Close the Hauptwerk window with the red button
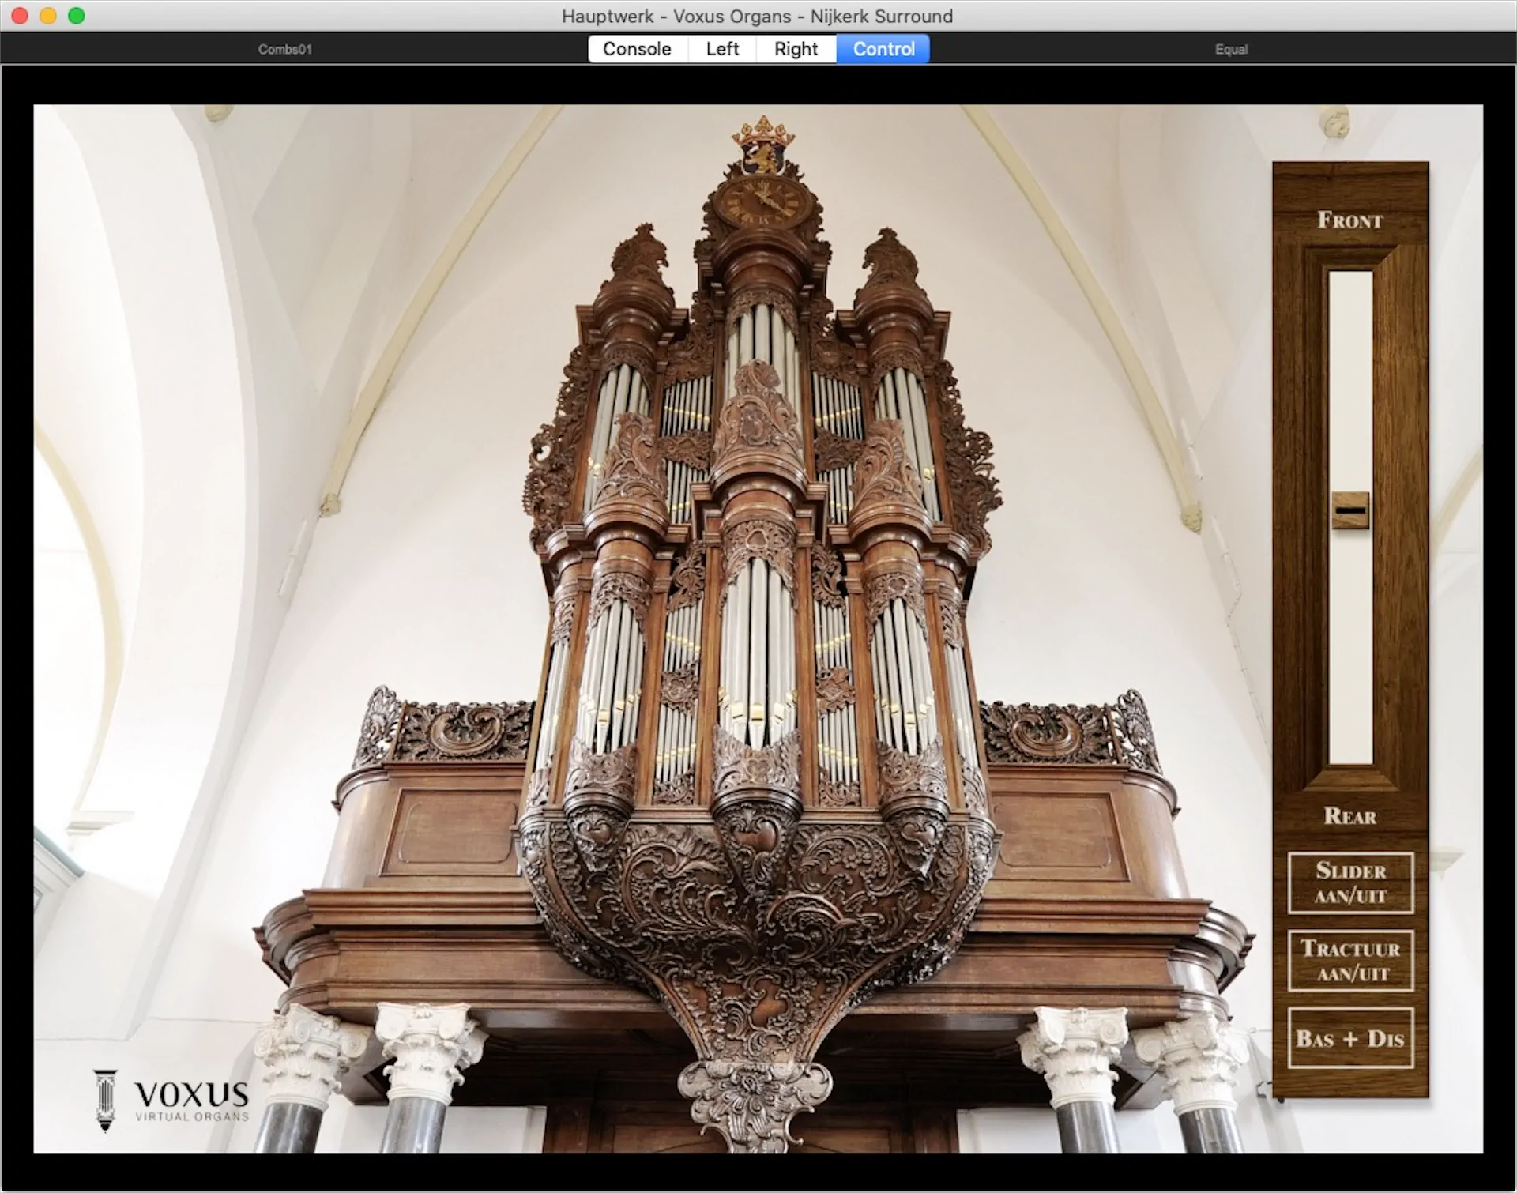The height and width of the screenshot is (1193, 1517). [x=20, y=16]
